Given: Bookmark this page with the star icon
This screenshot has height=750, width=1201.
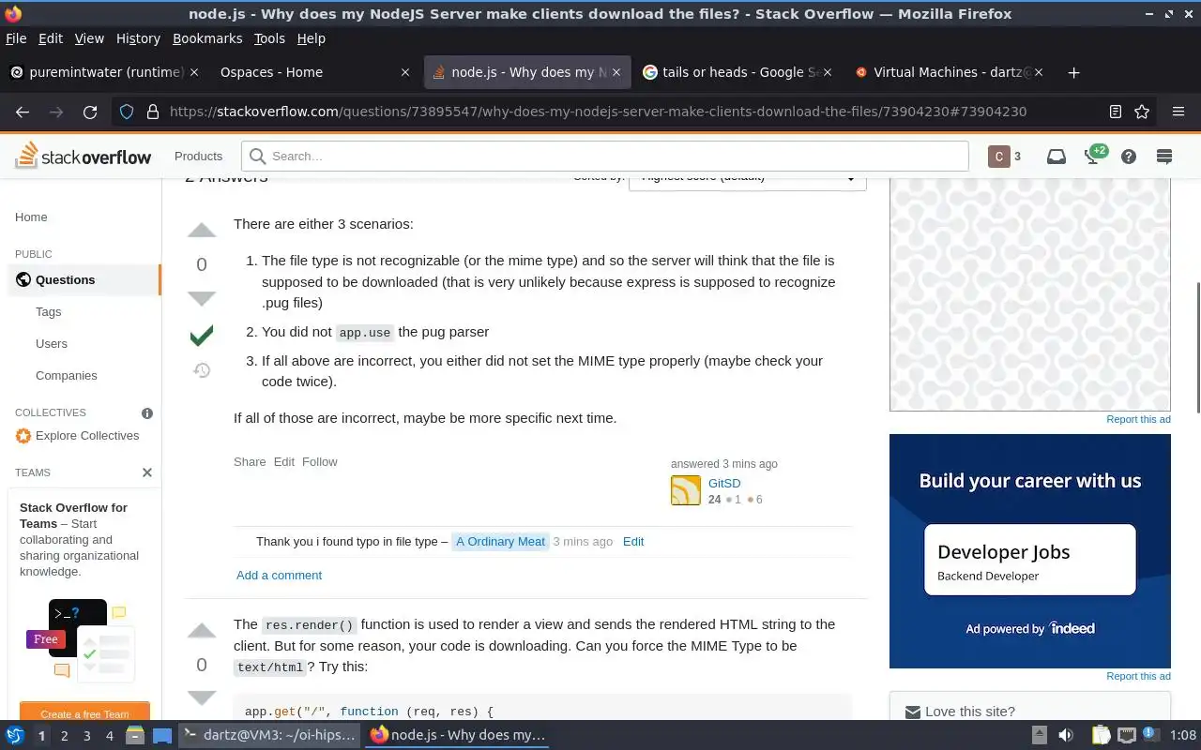Looking at the screenshot, I should [1142, 112].
